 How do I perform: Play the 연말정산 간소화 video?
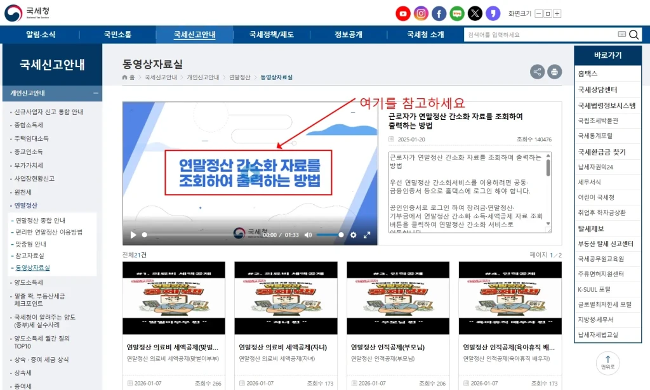(x=133, y=235)
